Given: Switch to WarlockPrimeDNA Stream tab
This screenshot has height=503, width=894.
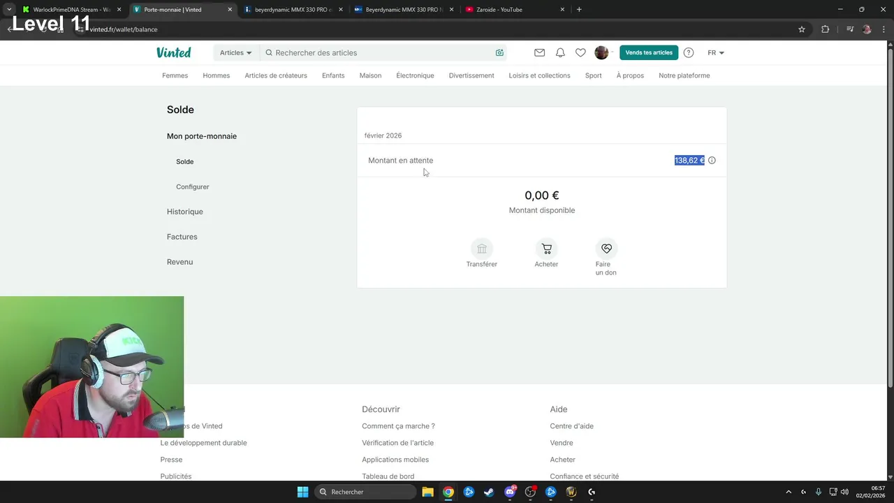Looking at the screenshot, I should (x=72, y=10).
